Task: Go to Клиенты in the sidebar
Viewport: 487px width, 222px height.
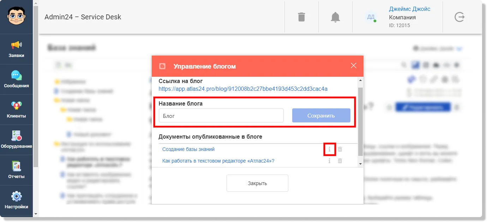Action: (x=17, y=110)
